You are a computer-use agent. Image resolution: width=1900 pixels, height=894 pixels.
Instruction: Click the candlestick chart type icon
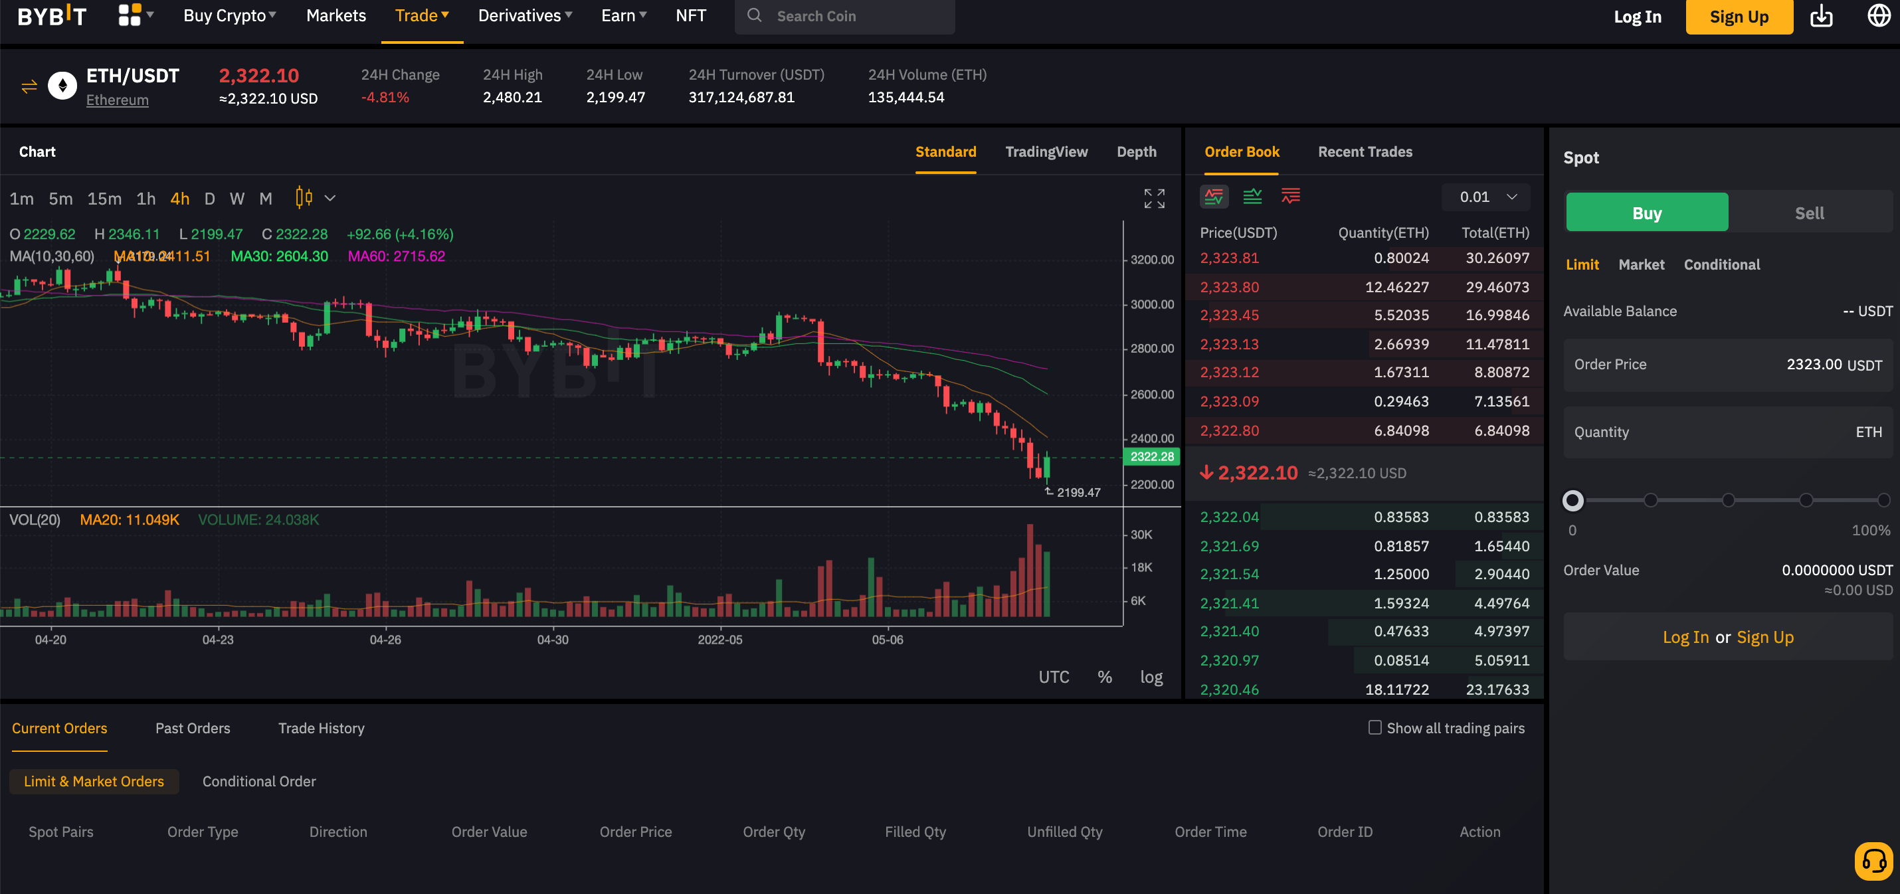point(304,198)
